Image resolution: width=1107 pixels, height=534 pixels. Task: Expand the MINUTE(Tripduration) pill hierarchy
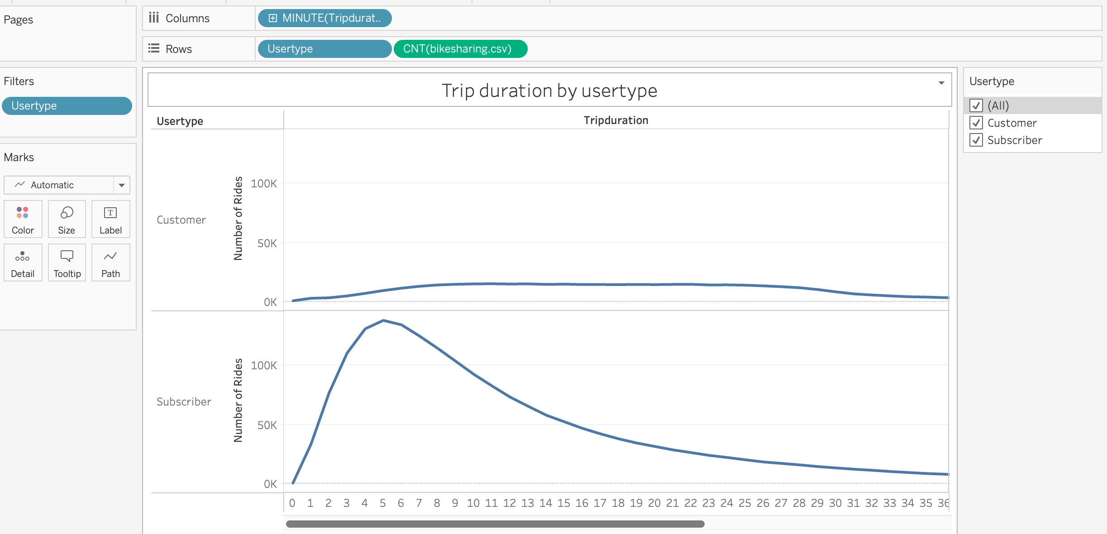click(x=273, y=18)
